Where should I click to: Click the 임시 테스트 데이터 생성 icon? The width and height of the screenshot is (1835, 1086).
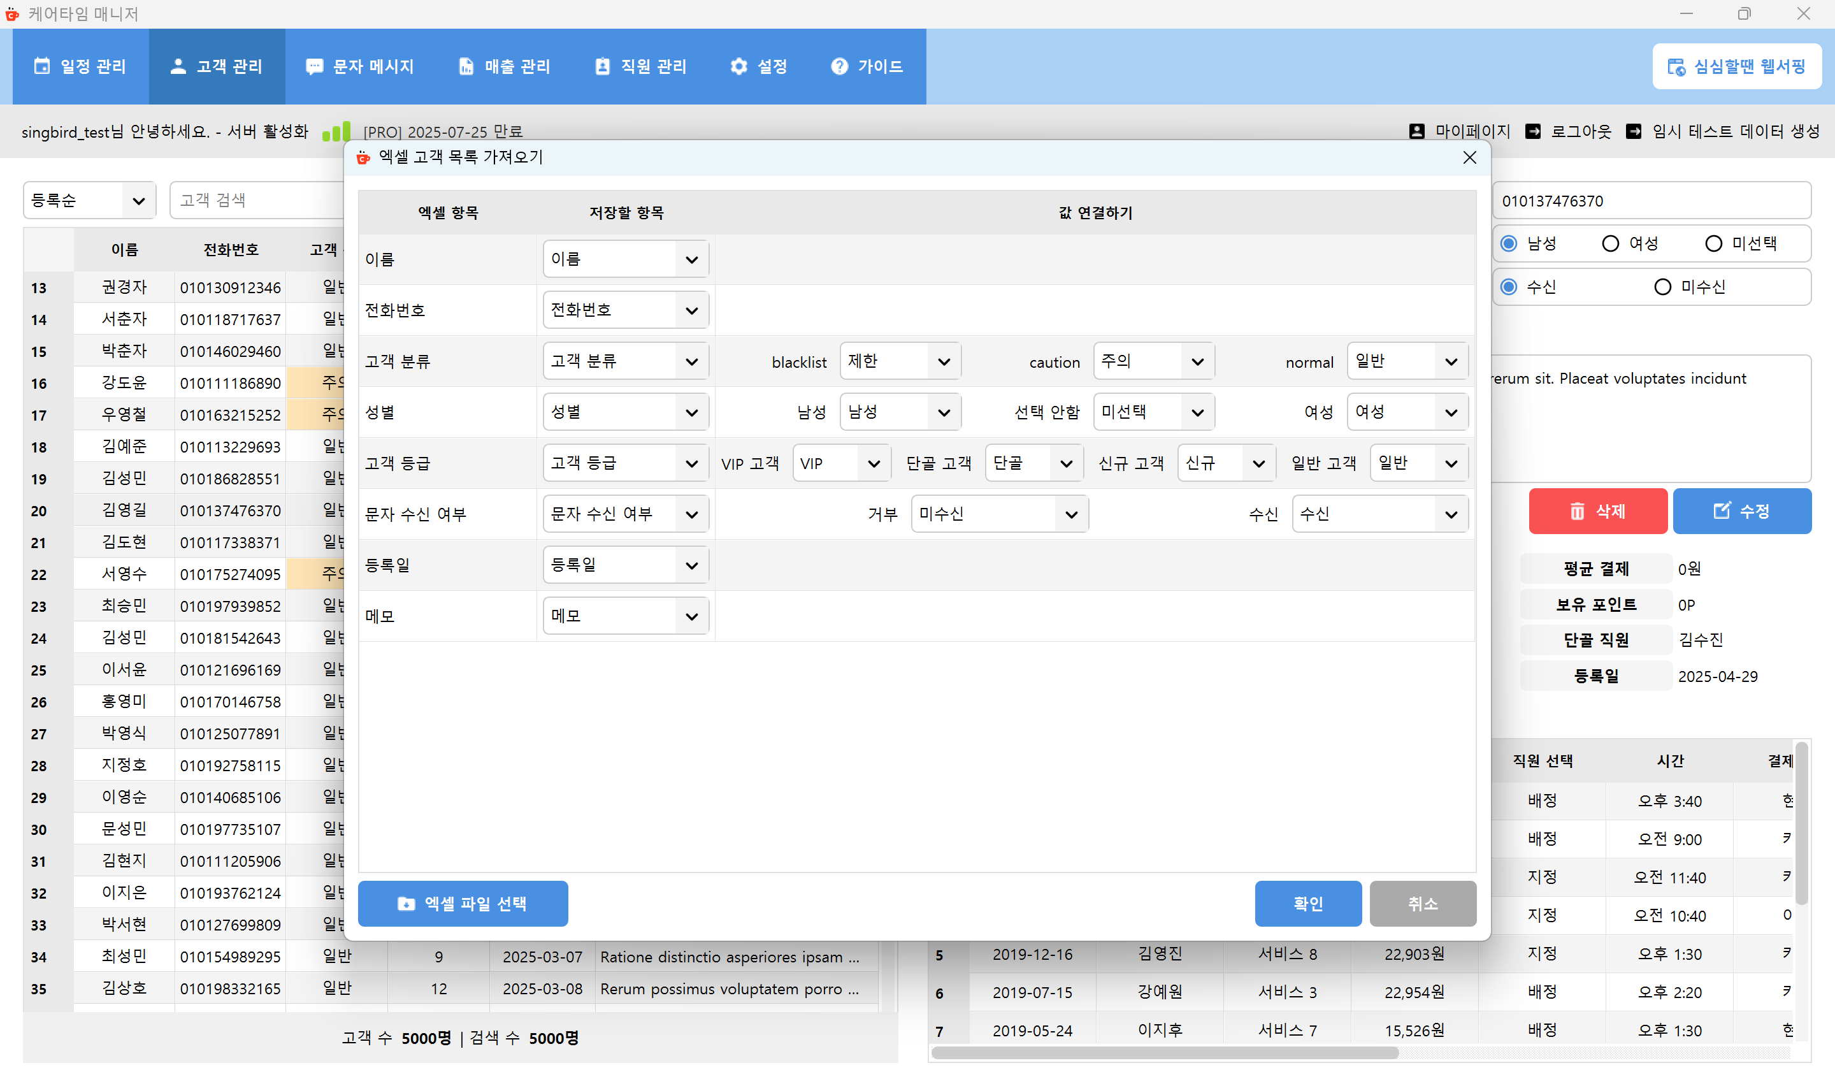[1633, 132]
